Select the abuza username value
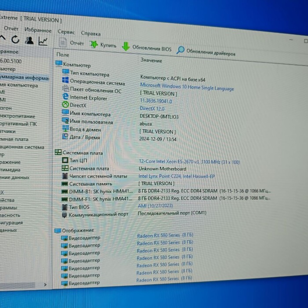The image size is (308, 308). pyautogui.click(x=146, y=124)
